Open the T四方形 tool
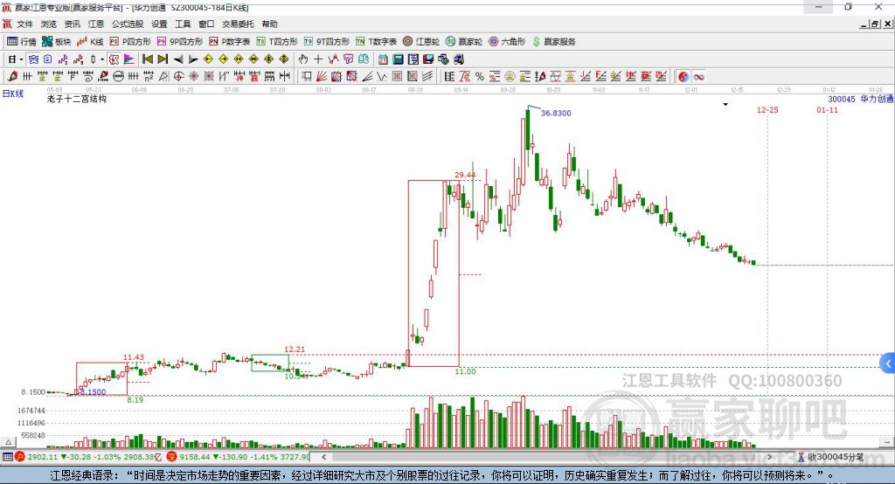This screenshot has height=484, width=895. [x=277, y=42]
